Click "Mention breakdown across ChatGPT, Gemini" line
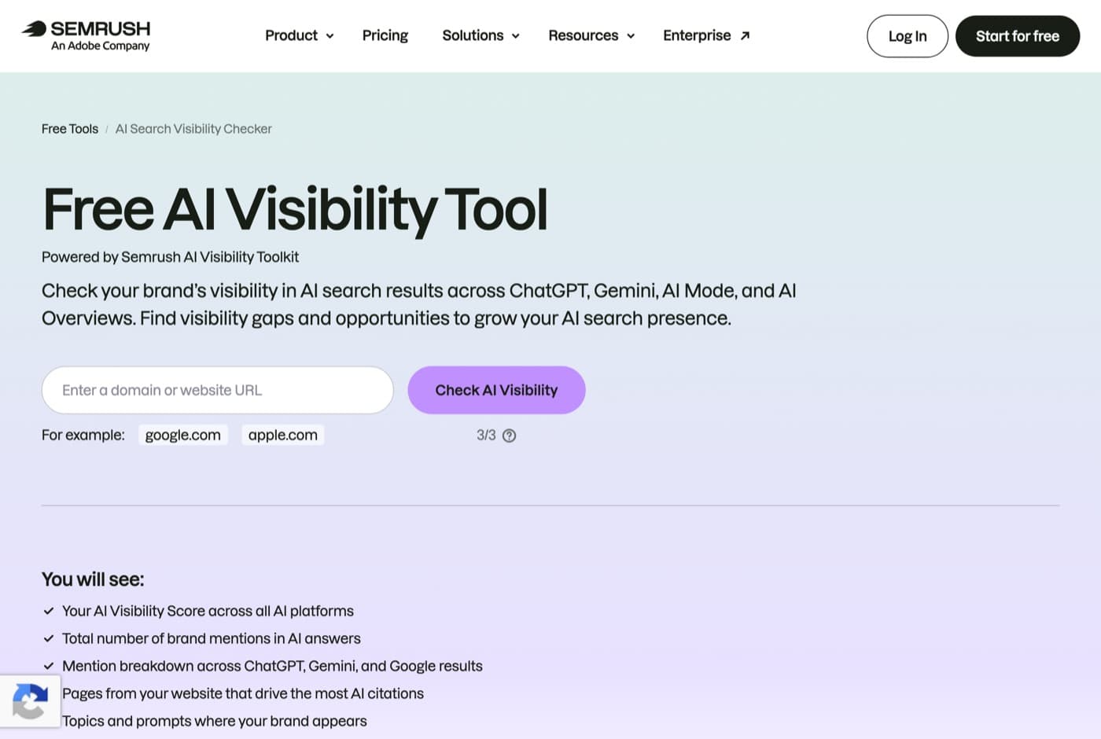This screenshot has height=739, width=1101. pos(272,666)
